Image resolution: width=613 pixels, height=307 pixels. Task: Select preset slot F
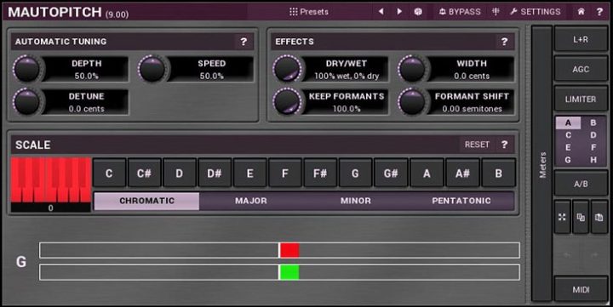(593, 148)
